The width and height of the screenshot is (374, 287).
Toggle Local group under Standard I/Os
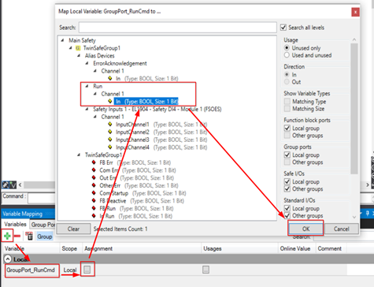[287, 208]
